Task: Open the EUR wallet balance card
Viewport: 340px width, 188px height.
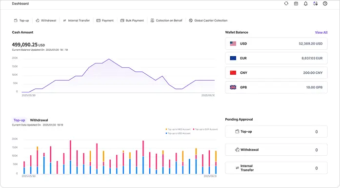Action: pyautogui.click(x=276, y=58)
